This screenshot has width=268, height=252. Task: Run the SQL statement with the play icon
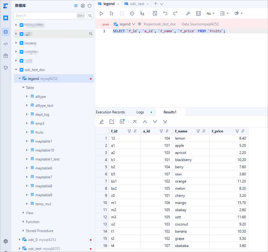[101, 13]
